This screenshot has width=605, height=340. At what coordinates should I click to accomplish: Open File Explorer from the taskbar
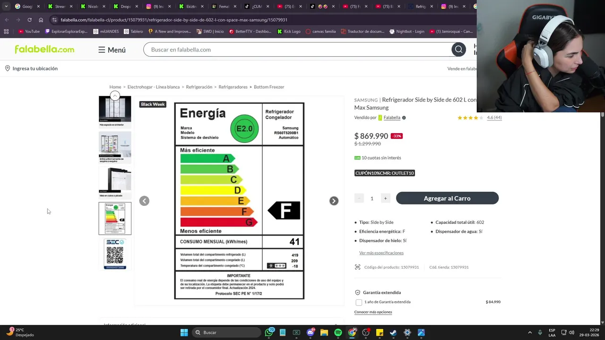324,332
